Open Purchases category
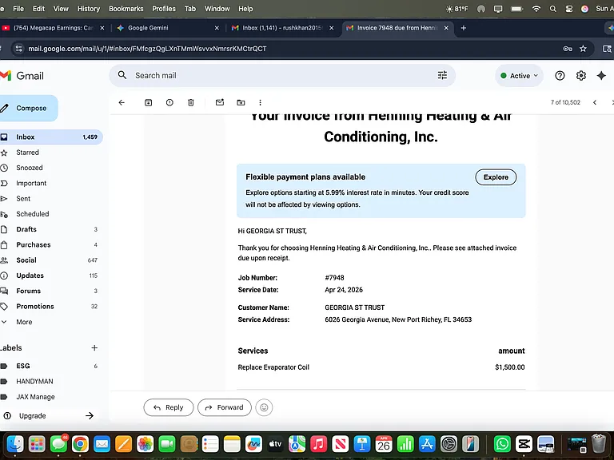The image size is (614, 460). [x=50, y=245]
